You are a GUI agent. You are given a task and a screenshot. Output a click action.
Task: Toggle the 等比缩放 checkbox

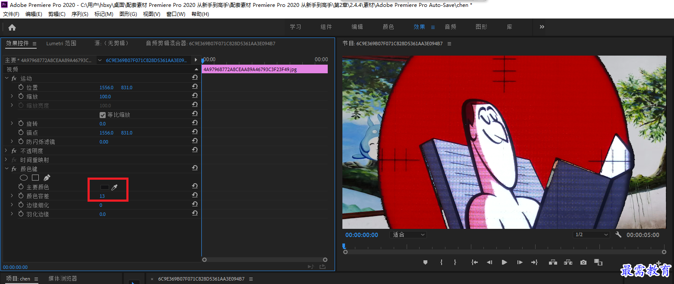click(103, 115)
